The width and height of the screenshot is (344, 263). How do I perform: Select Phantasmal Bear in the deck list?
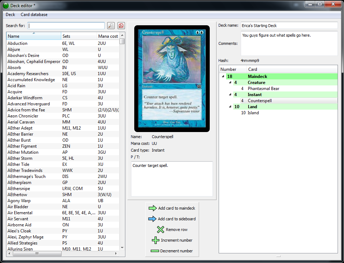point(263,89)
